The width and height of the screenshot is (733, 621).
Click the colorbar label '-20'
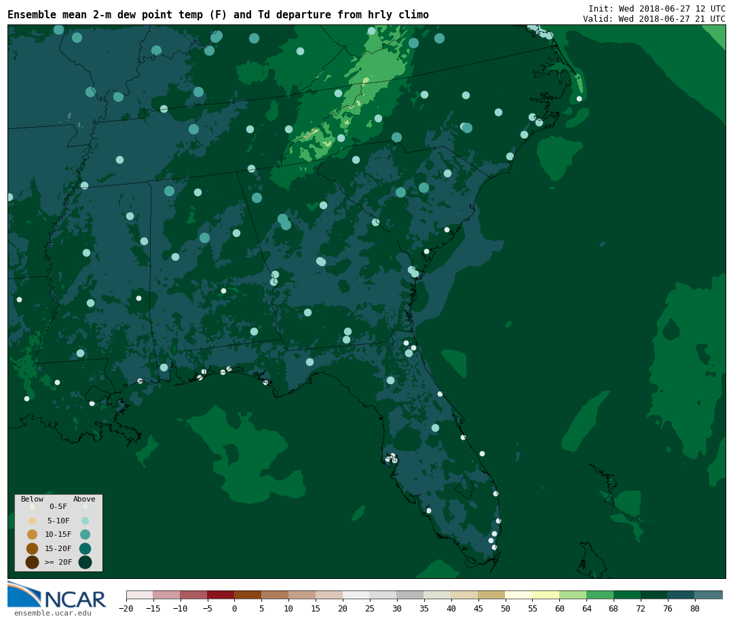click(x=126, y=609)
